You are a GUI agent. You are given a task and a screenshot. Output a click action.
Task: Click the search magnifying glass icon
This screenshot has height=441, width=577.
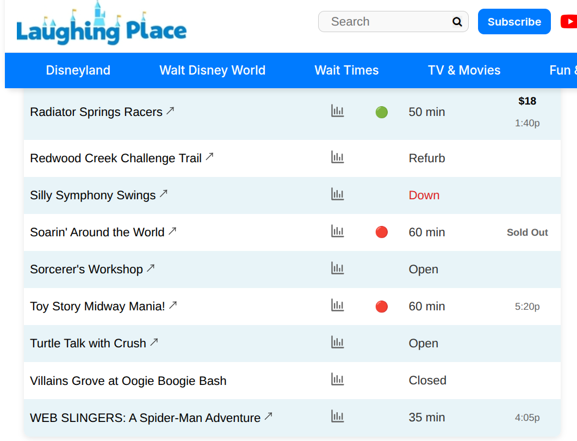[457, 22]
